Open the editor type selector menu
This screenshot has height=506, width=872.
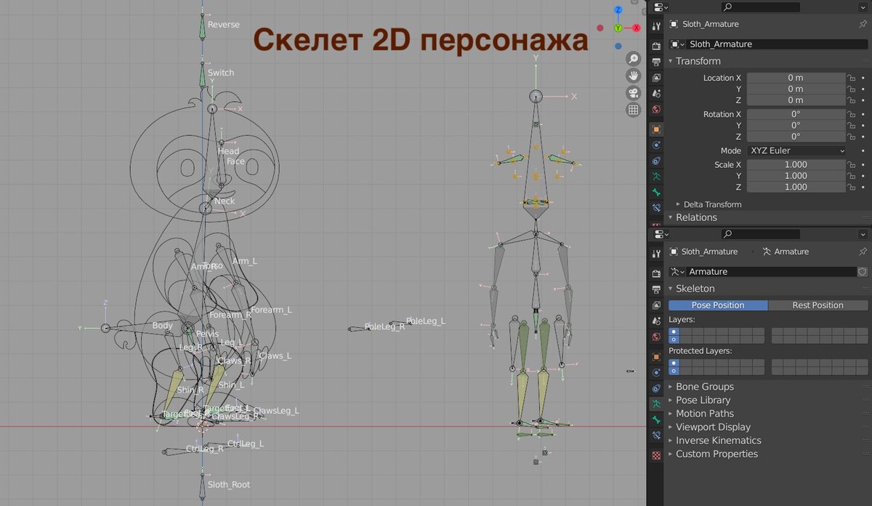click(x=658, y=7)
